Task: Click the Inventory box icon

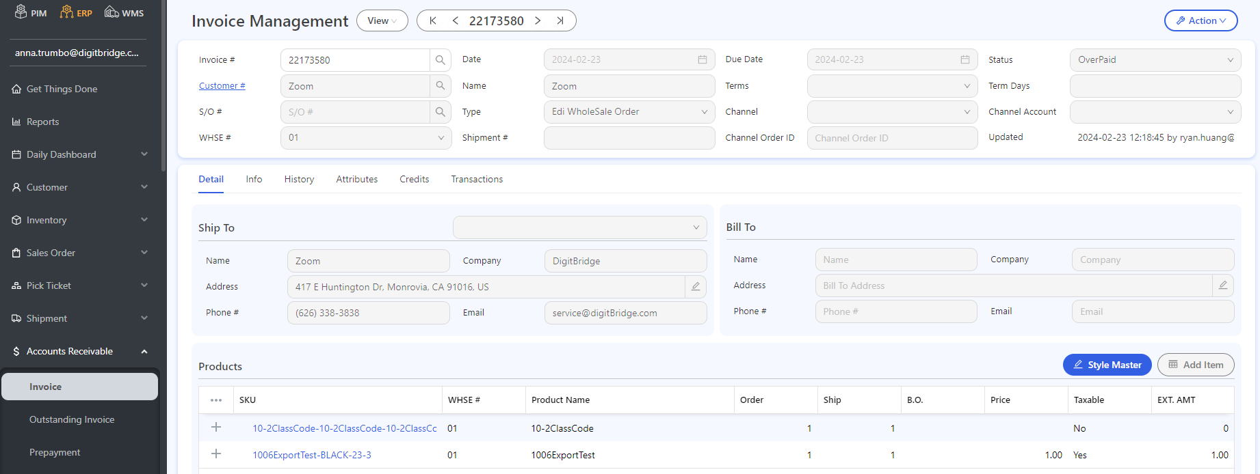Action: click(x=16, y=220)
